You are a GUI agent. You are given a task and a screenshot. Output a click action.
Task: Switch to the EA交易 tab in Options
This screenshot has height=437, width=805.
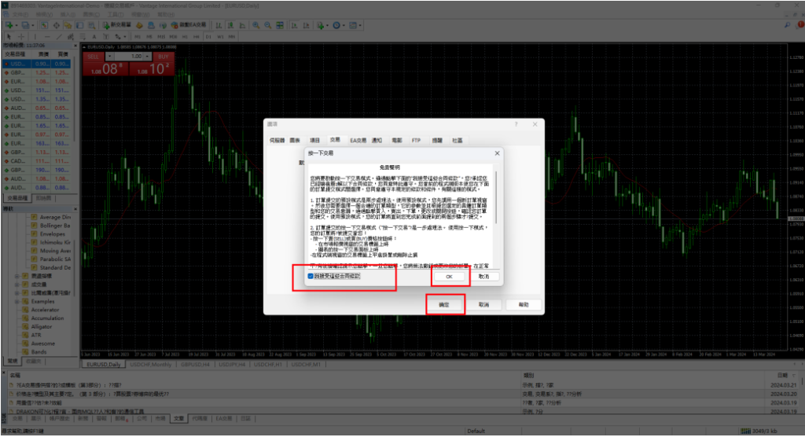(358, 139)
